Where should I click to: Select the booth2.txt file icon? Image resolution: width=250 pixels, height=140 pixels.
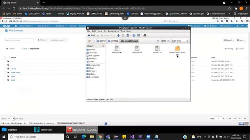tap(137, 48)
